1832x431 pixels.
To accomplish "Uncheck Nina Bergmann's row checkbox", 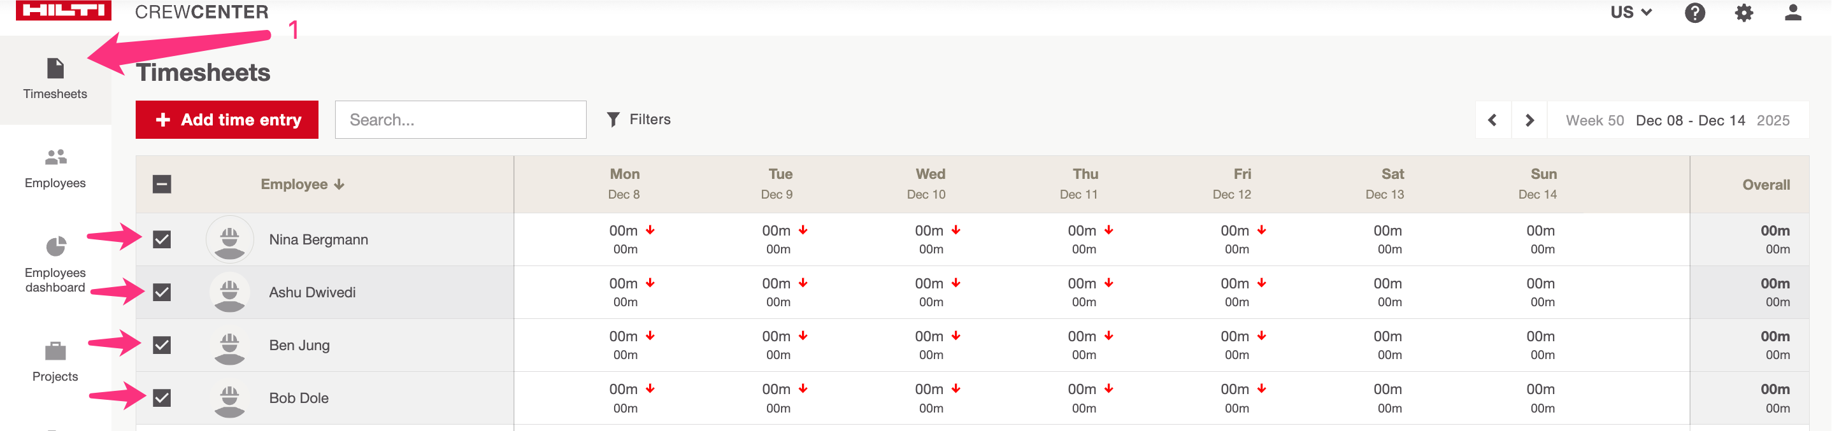I will (x=162, y=239).
